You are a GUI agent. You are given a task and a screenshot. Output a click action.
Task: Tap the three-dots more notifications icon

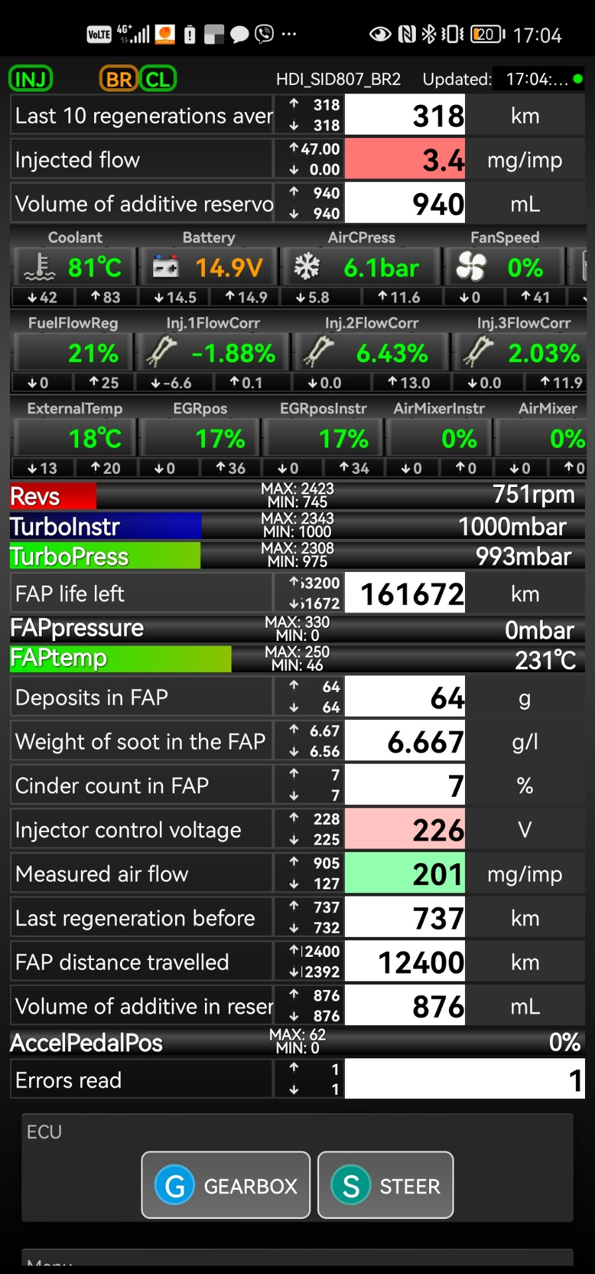pyautogui.click(x=289, y=34)
